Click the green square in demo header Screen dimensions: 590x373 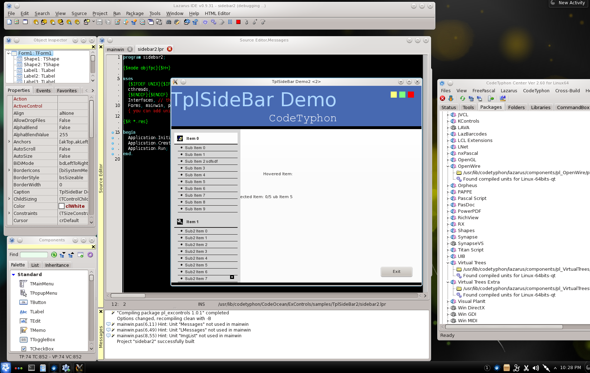[x=402, y=94]
